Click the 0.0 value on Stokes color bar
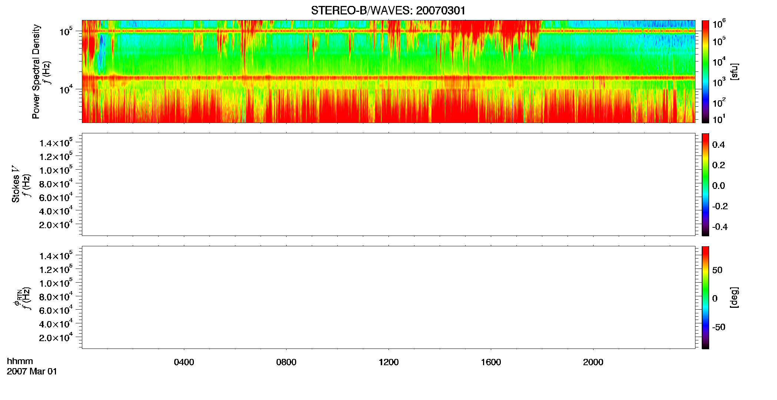Image resolution: width=777 pixels, height=400 pixels. [718, 186]
